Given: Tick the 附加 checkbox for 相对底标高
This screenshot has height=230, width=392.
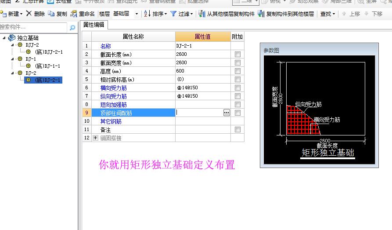Looking at the screenshot, I should point(237,80).
